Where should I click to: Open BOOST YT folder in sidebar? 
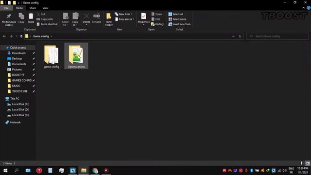click(18, 75)
